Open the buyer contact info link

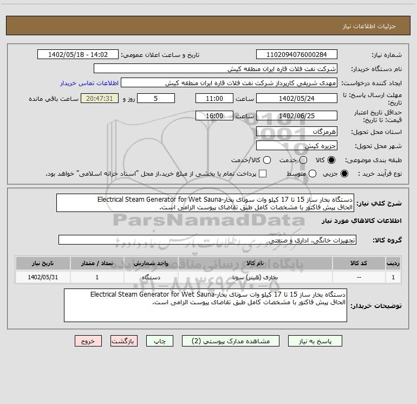[x=89, y=83]
